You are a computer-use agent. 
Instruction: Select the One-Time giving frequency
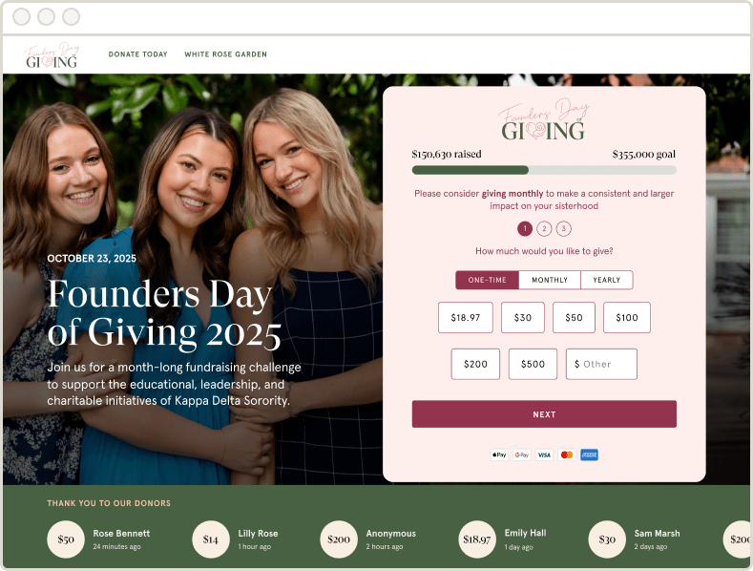(x=487, y=280)
